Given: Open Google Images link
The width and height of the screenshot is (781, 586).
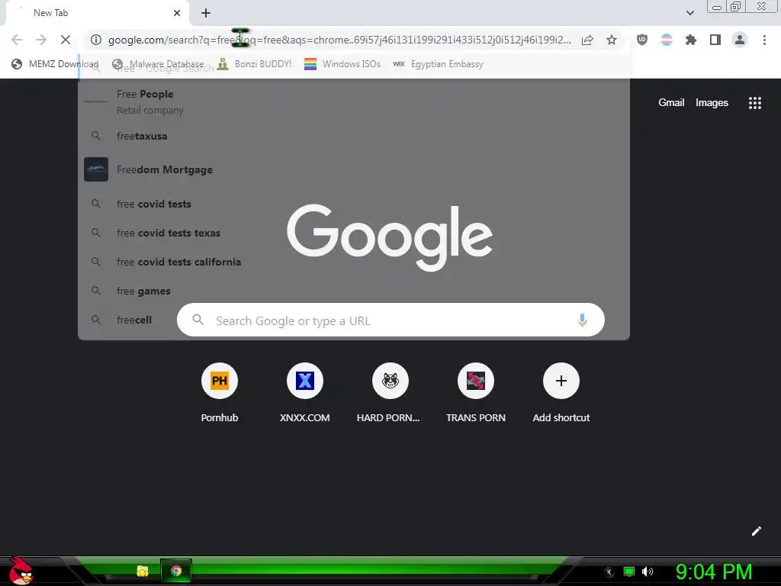Looking at the screenshot, I should (x=712, y=103).
